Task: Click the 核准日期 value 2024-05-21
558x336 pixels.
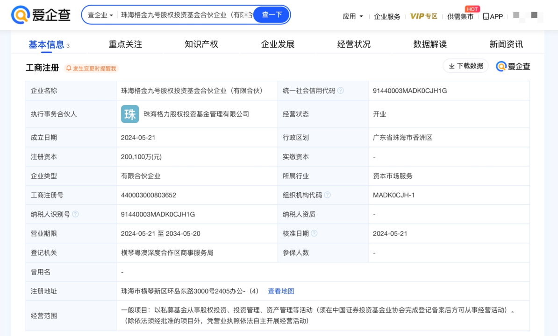Action: click(390, 233)
